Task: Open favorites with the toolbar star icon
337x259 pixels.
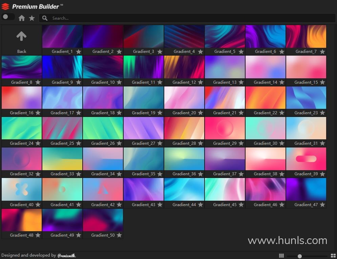Action: [x=32, y=18]
